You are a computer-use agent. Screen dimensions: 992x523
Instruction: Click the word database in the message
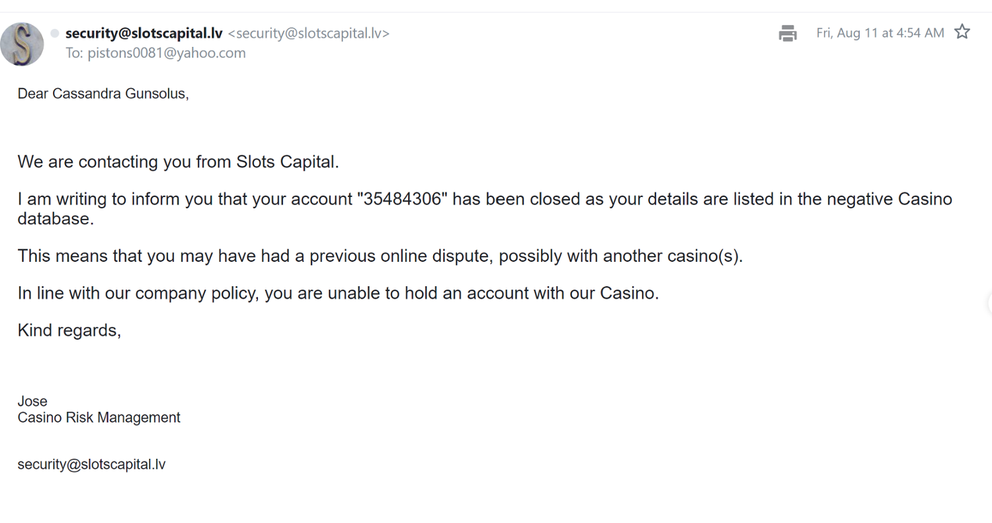coord(56,219)
